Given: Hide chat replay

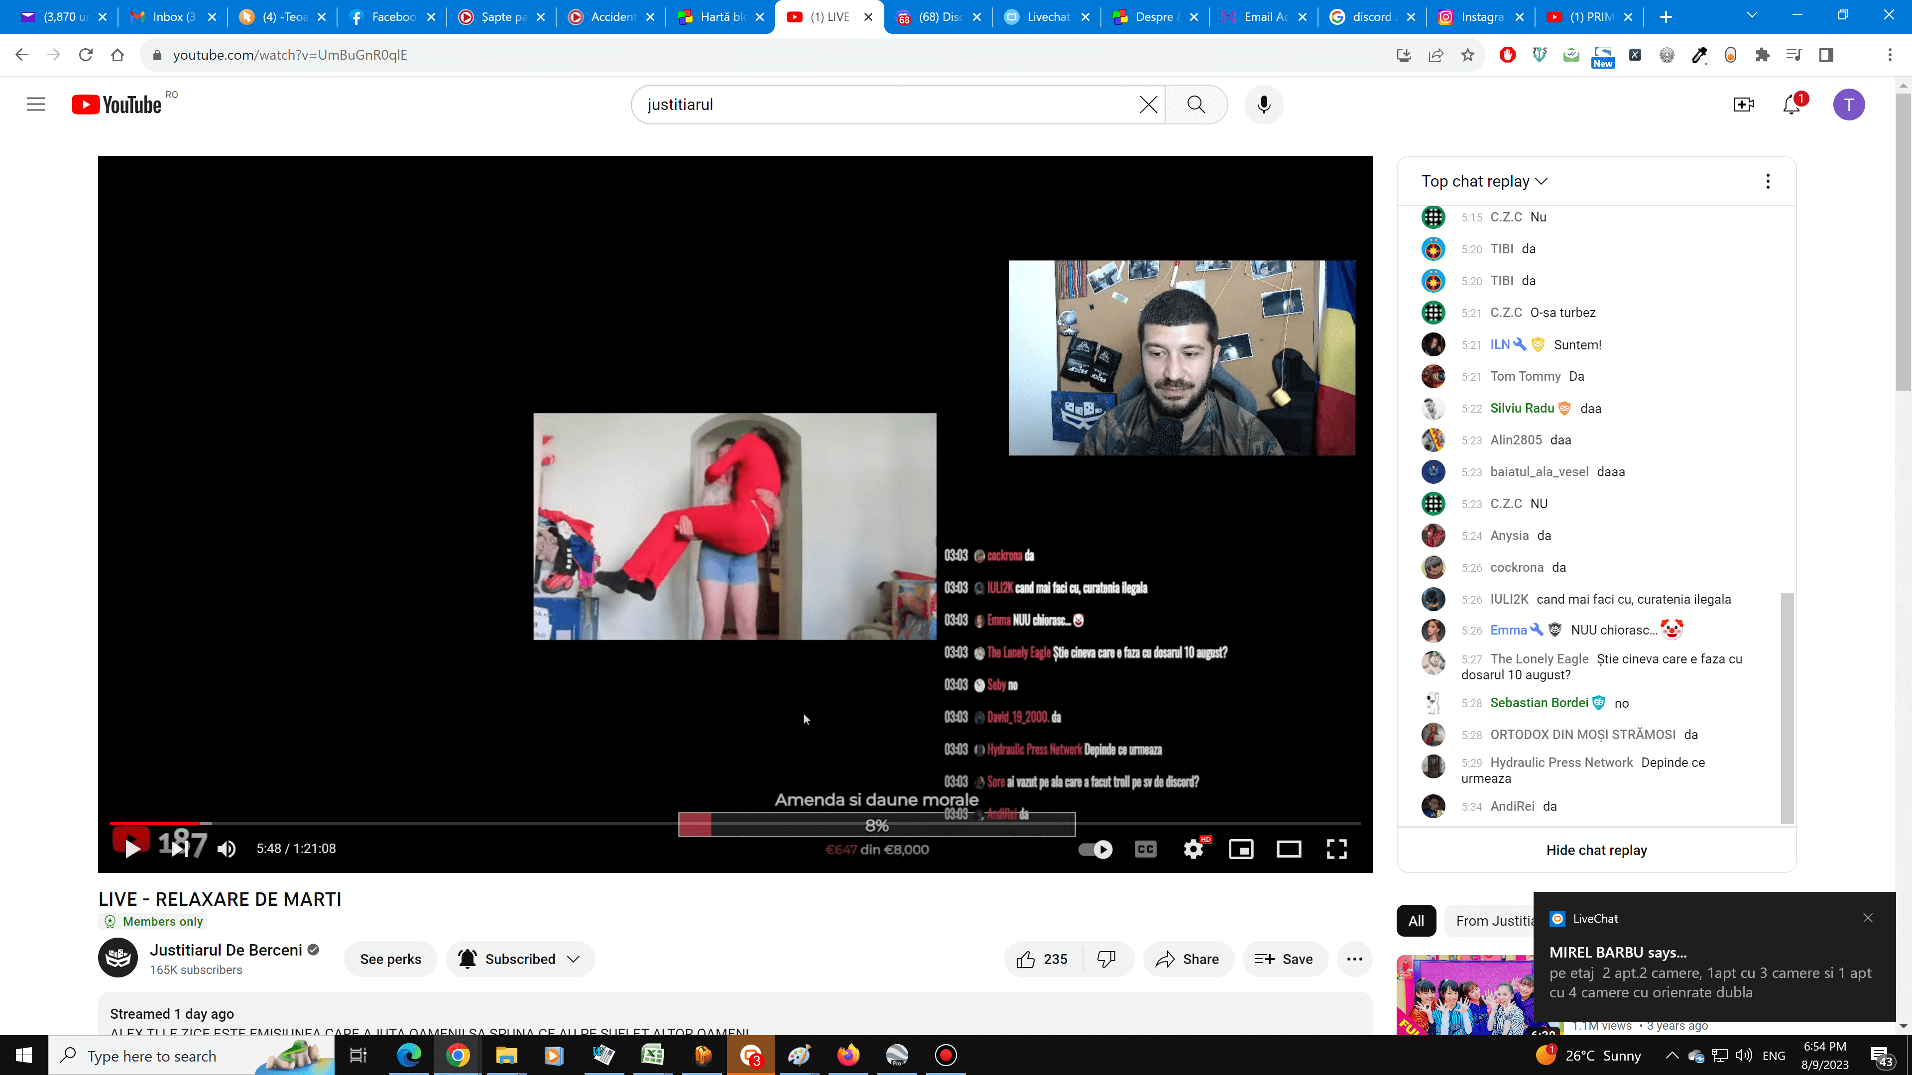Looking at the screenshot, I should point(1596,850).
